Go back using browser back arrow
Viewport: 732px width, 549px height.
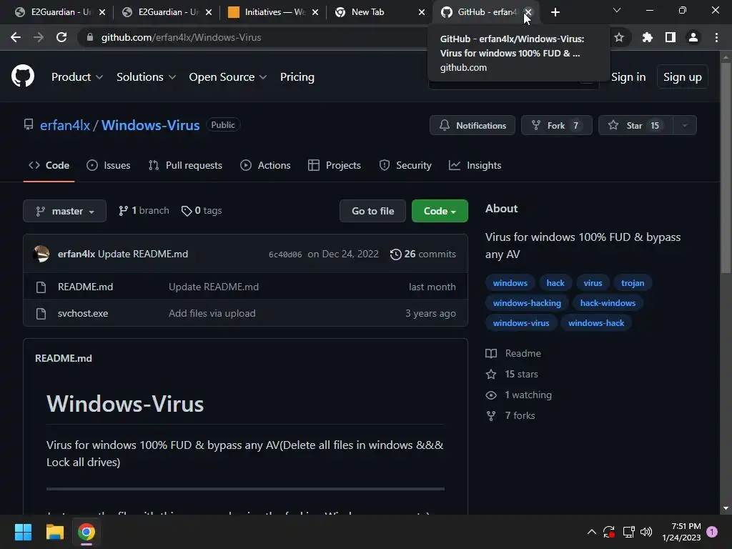point(16,37)
